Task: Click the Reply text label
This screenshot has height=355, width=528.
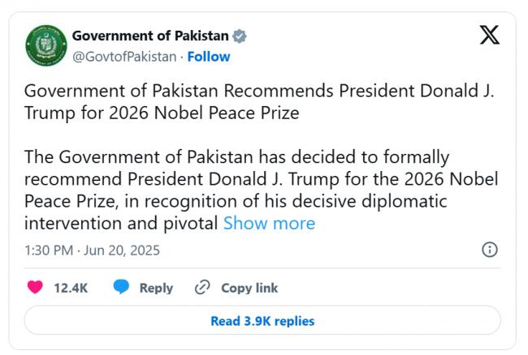Action: point(156,288)
